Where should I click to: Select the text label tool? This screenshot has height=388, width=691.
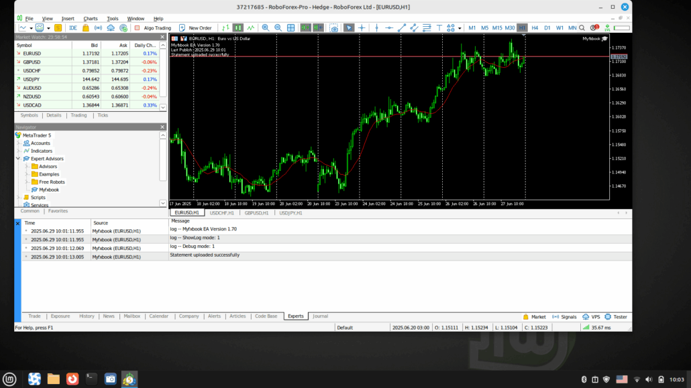coord(439,27)
